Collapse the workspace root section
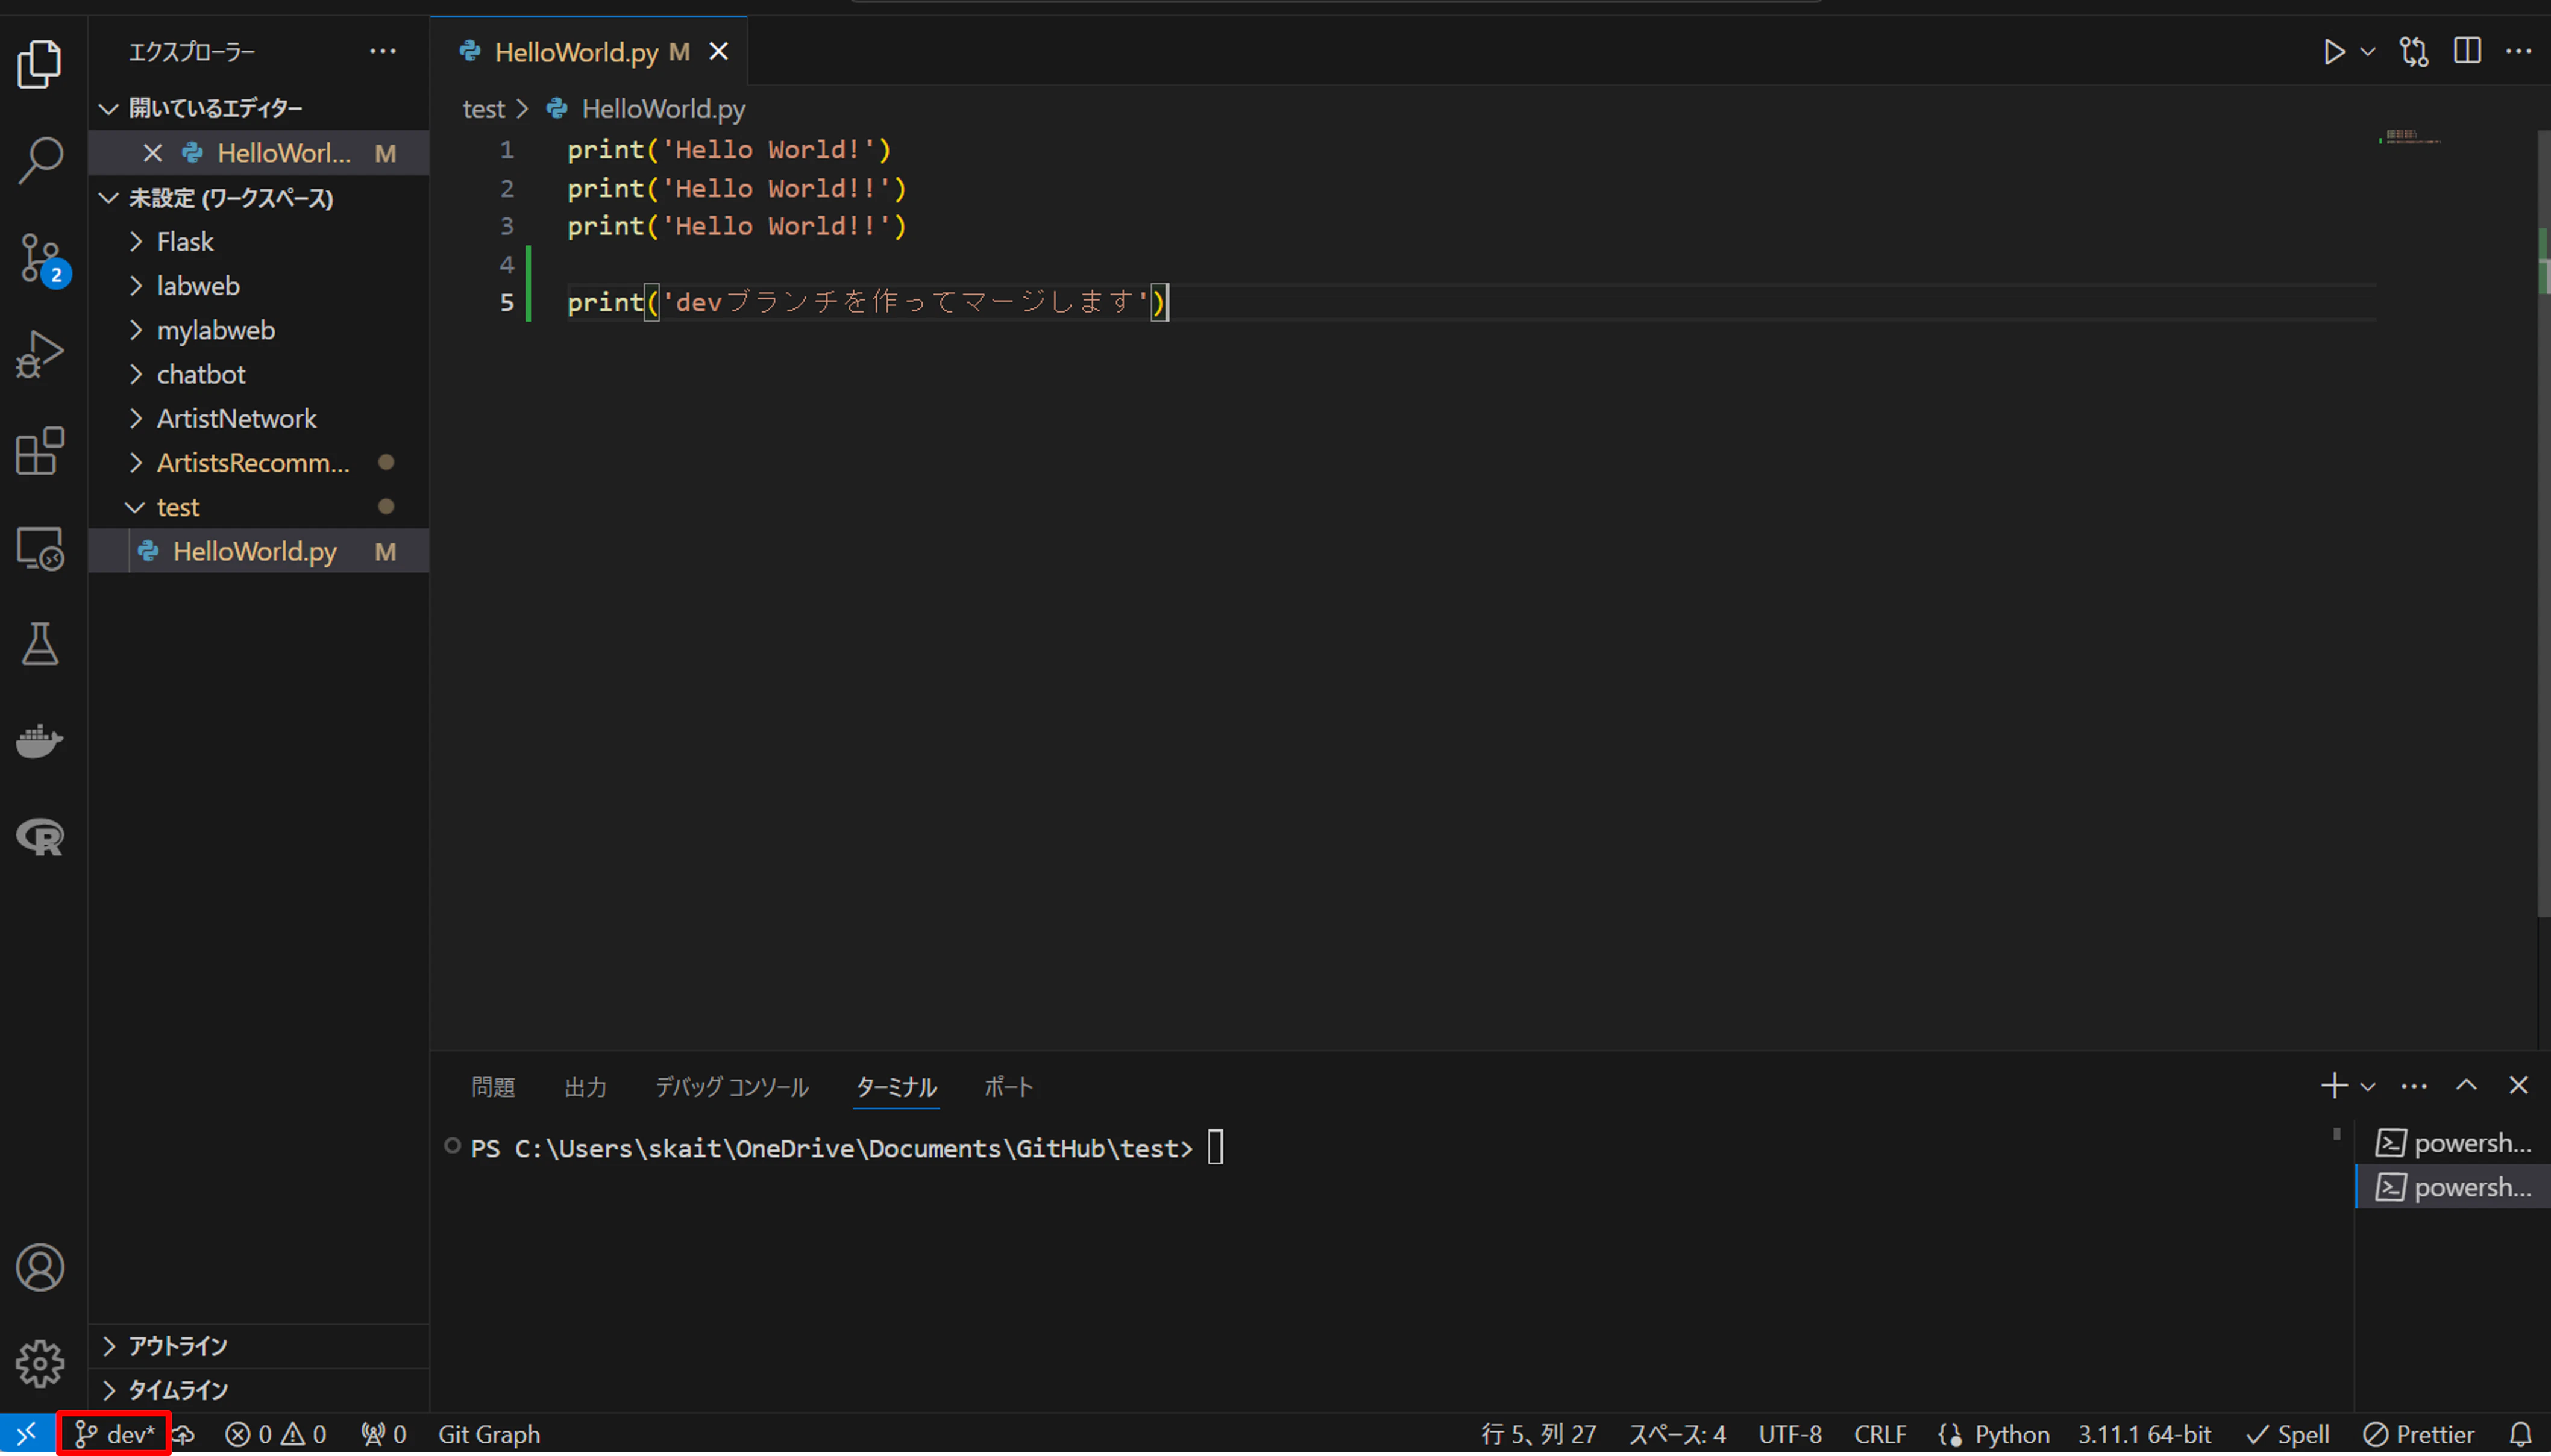2551x1456 pixels. 258,198
